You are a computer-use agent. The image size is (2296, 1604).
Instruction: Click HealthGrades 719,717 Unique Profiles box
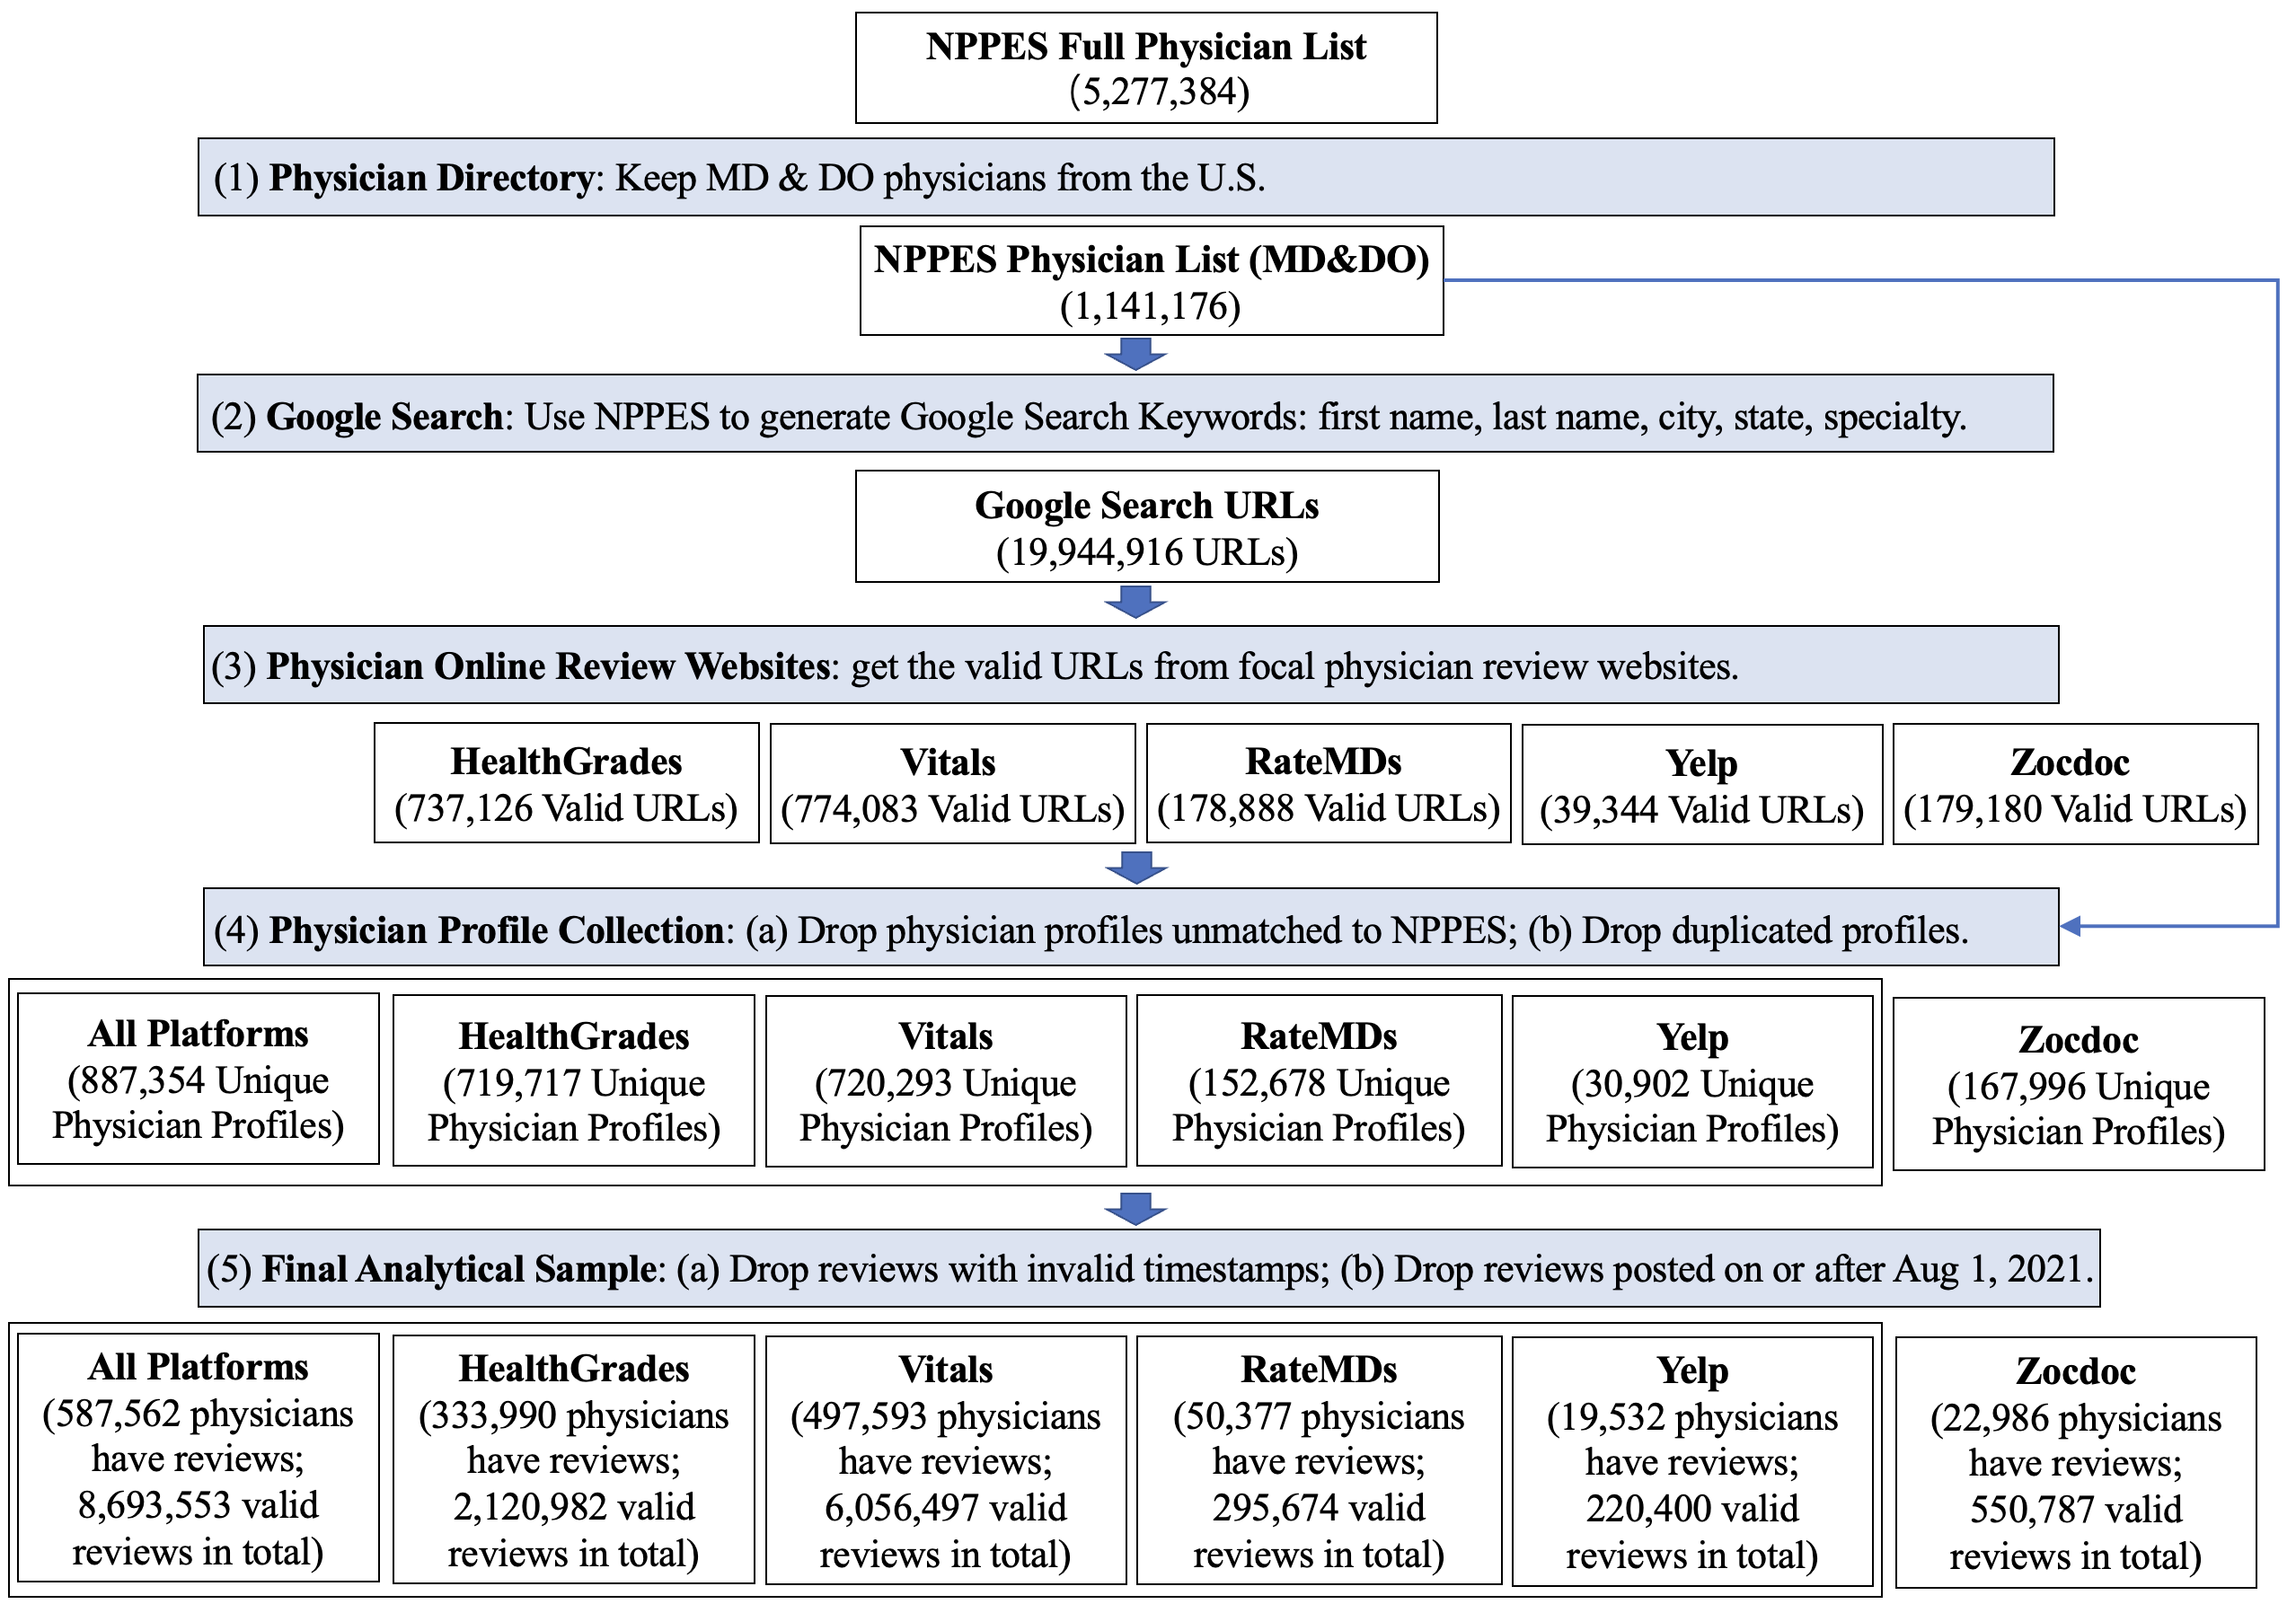tap(573, 1081)
